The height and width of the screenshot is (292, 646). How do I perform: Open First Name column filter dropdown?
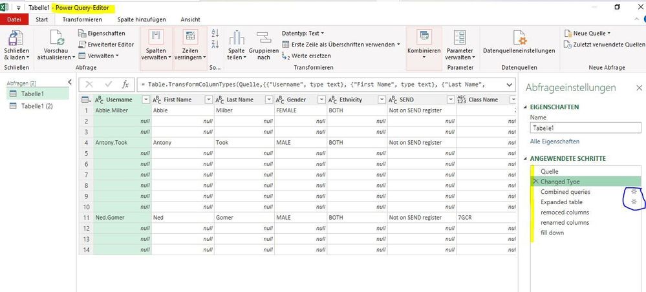pos(208,99)
